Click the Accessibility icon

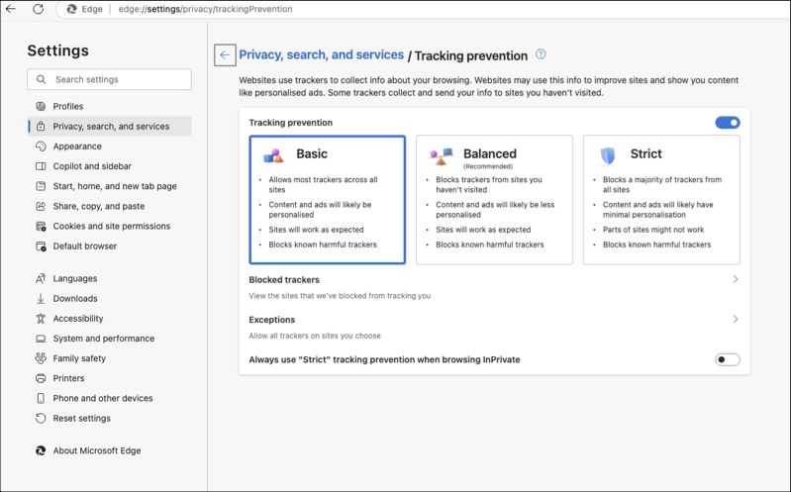(41, 319)
